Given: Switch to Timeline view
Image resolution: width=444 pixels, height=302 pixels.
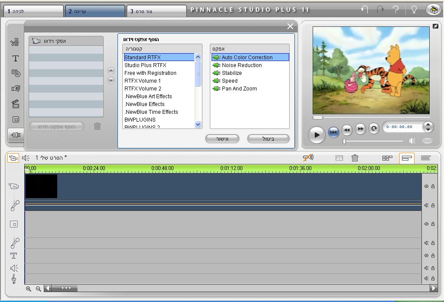Looking at the screenshot, I should (407, 158).
